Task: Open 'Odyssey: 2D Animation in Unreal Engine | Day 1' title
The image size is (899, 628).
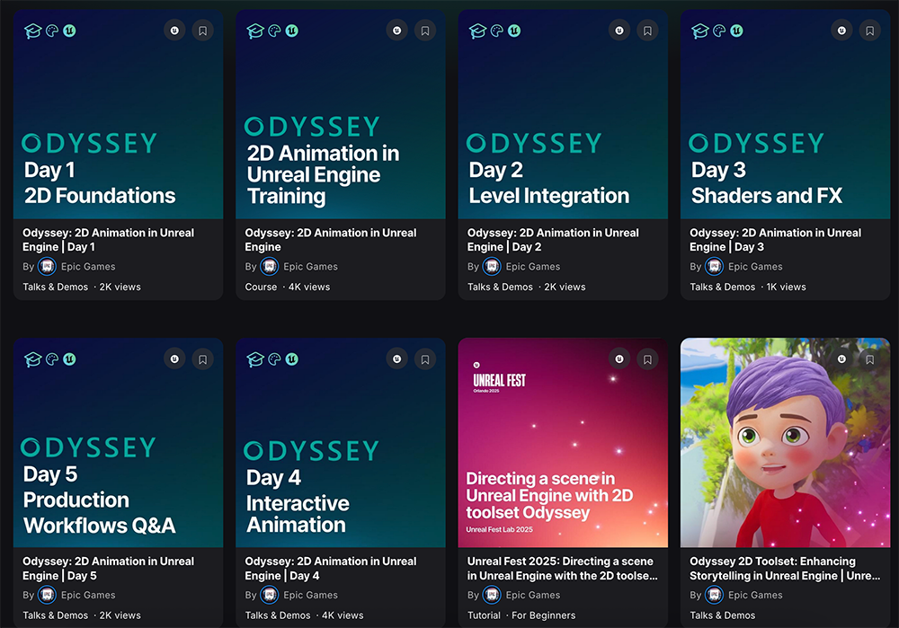Action: [x=108, y=240]
